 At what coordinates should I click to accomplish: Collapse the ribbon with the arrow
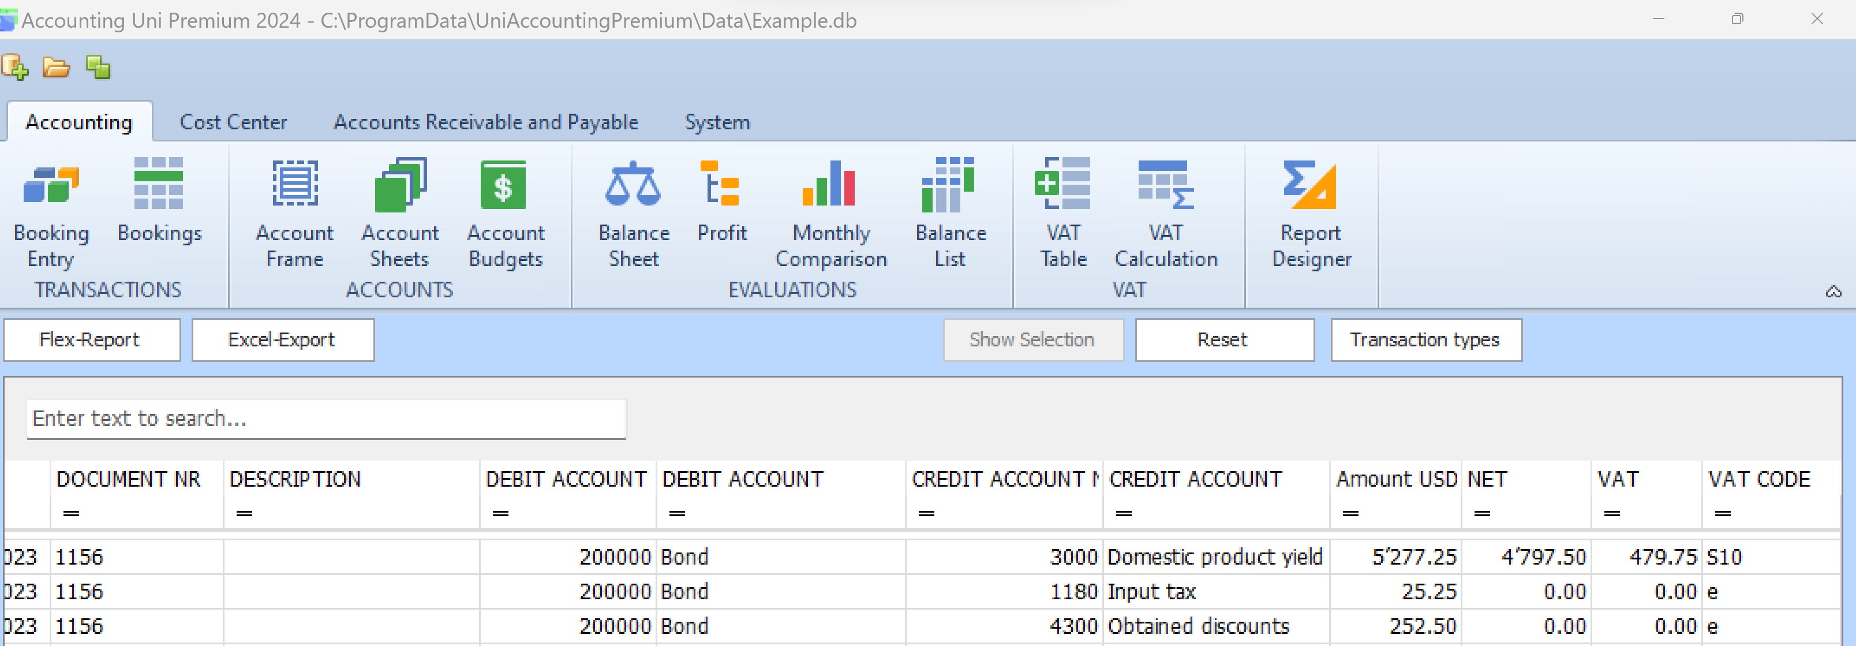[x=1833, y=292]
